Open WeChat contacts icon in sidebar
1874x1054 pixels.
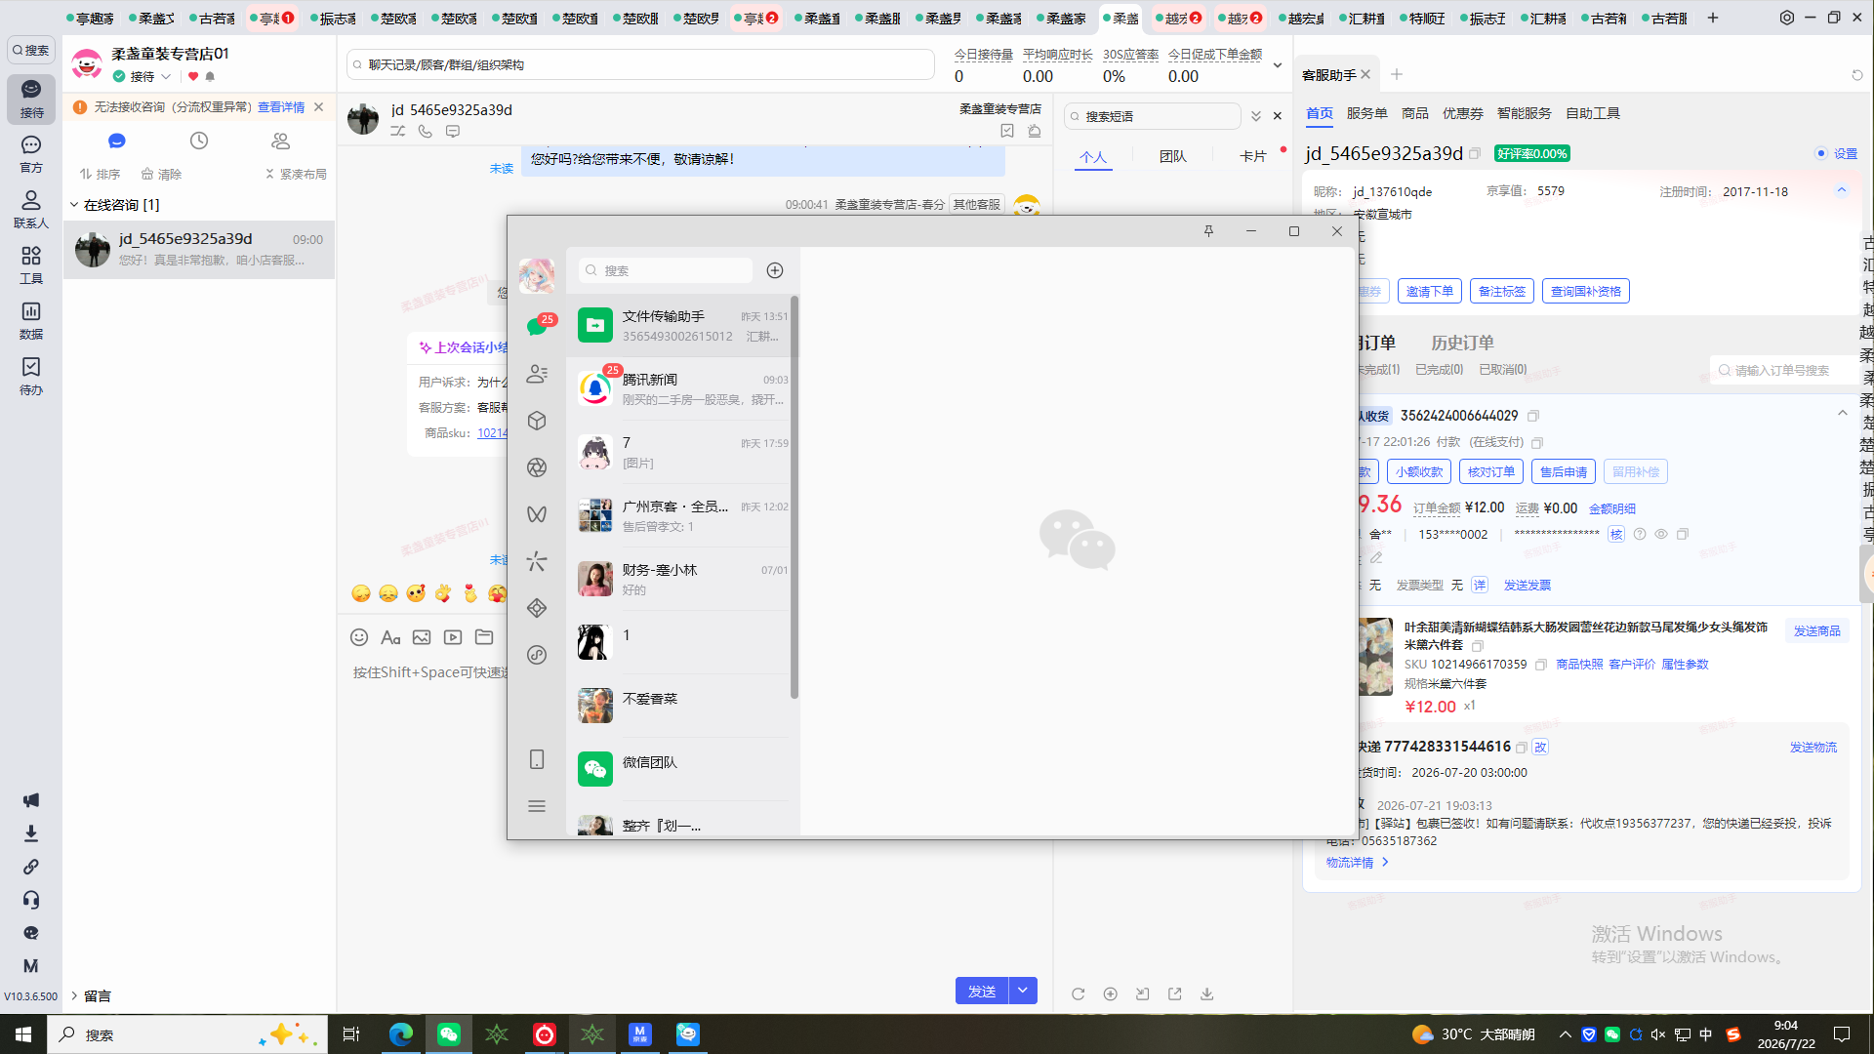point(537,374)
